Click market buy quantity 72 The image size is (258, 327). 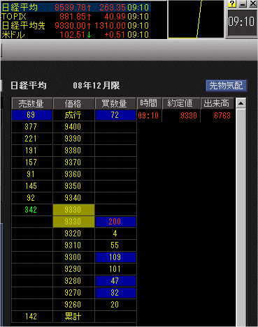[115, 115]
